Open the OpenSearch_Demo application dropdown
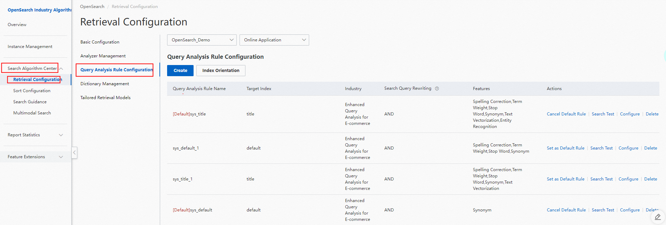This screenshot has width=666, height=225. click(x=202, y=40)
